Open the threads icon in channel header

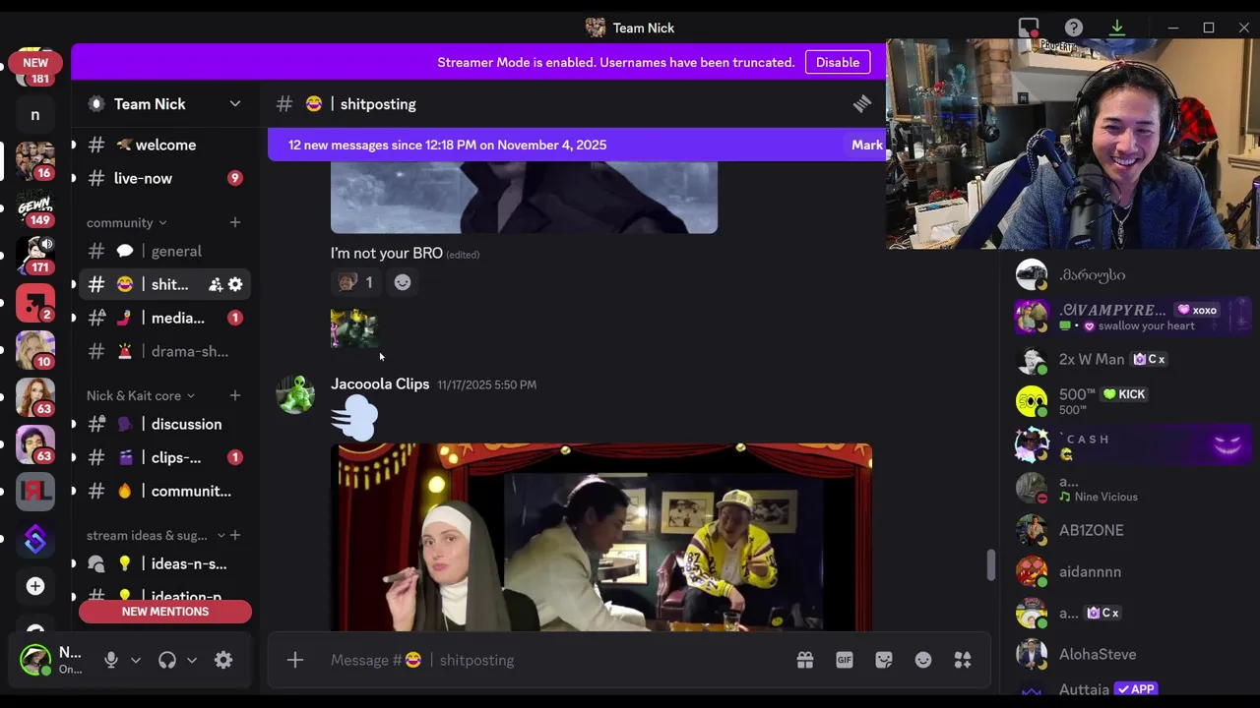862,103
